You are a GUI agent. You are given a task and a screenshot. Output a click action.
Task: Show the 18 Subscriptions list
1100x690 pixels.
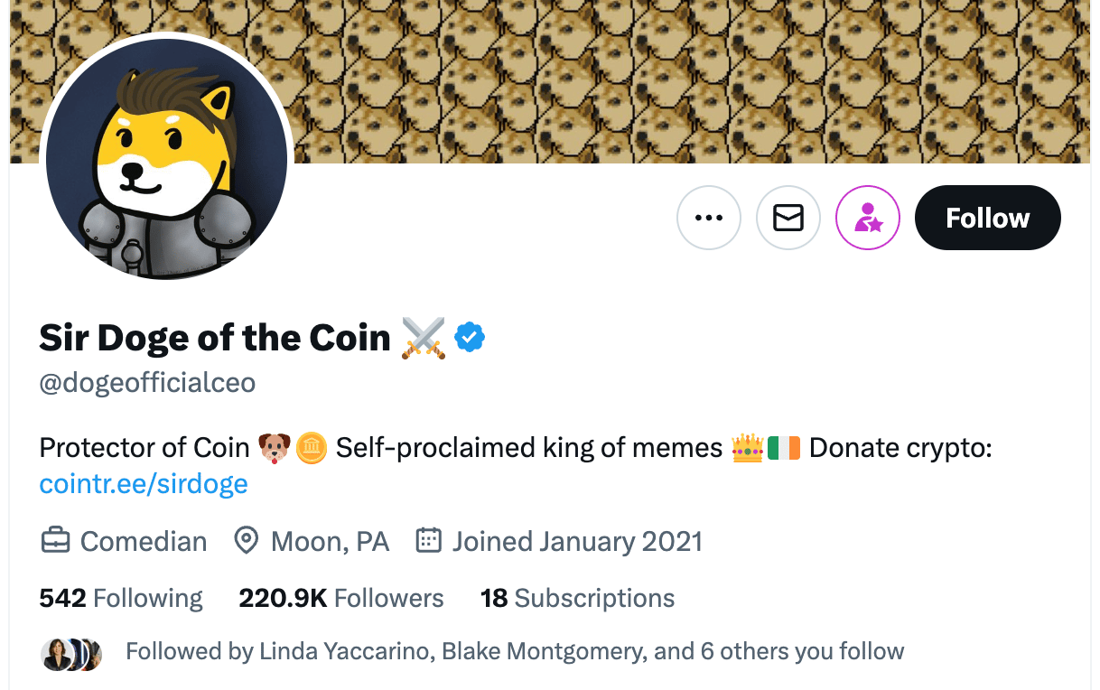577,598
